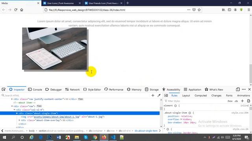Close the developer tools panel
The image size is (252, 141).
tap(249, 90)
